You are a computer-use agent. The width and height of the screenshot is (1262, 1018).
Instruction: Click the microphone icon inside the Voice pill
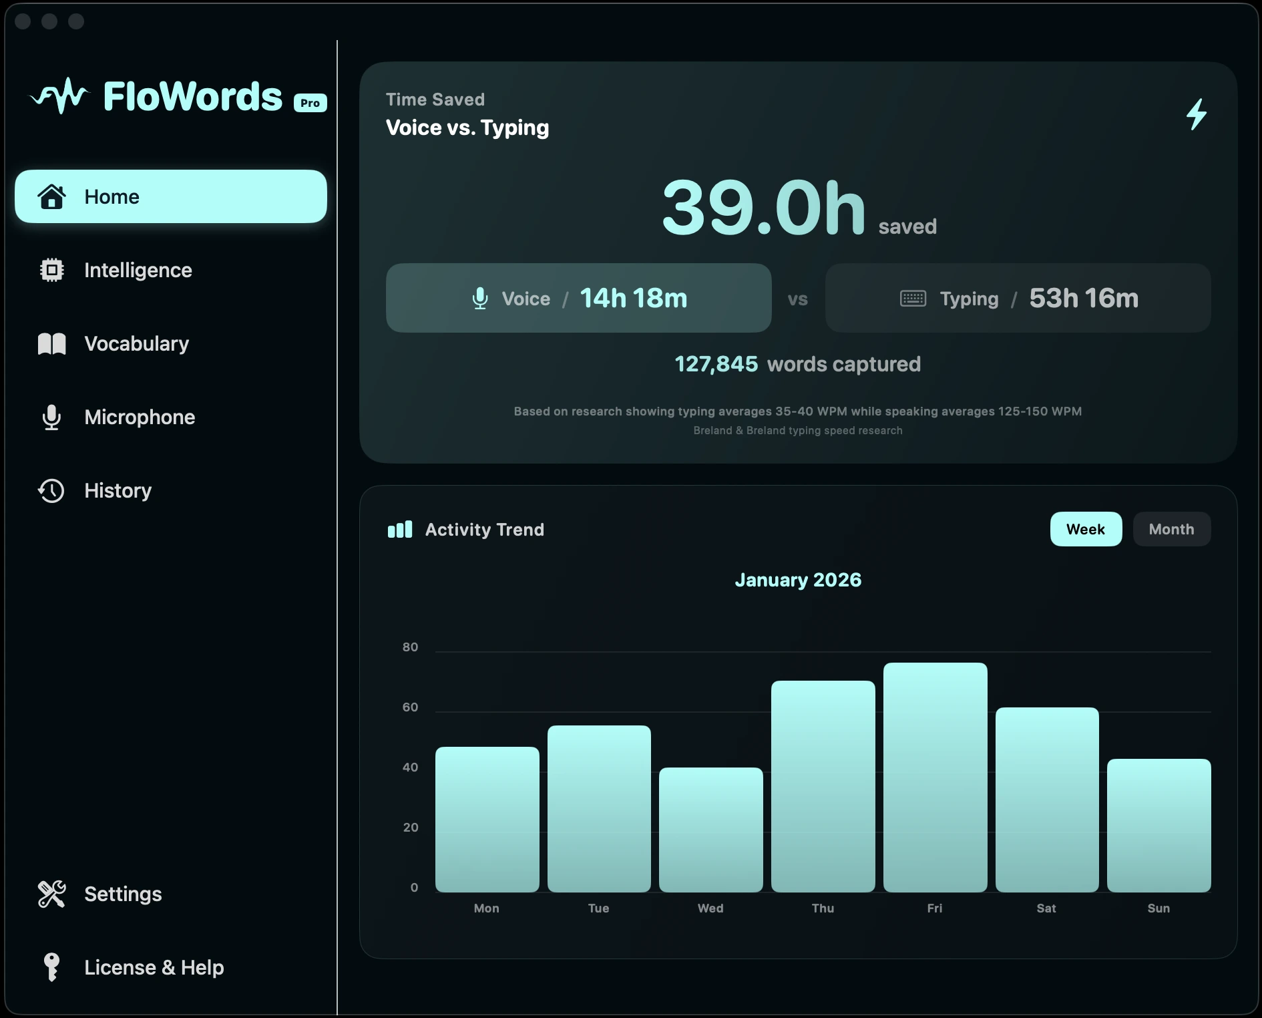coord(479,298)
